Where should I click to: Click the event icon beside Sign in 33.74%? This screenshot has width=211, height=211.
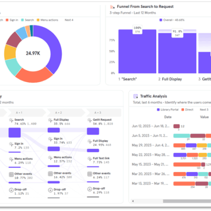click(50, 139)
